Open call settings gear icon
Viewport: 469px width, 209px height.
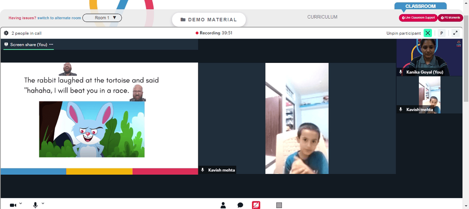point(6,33)
